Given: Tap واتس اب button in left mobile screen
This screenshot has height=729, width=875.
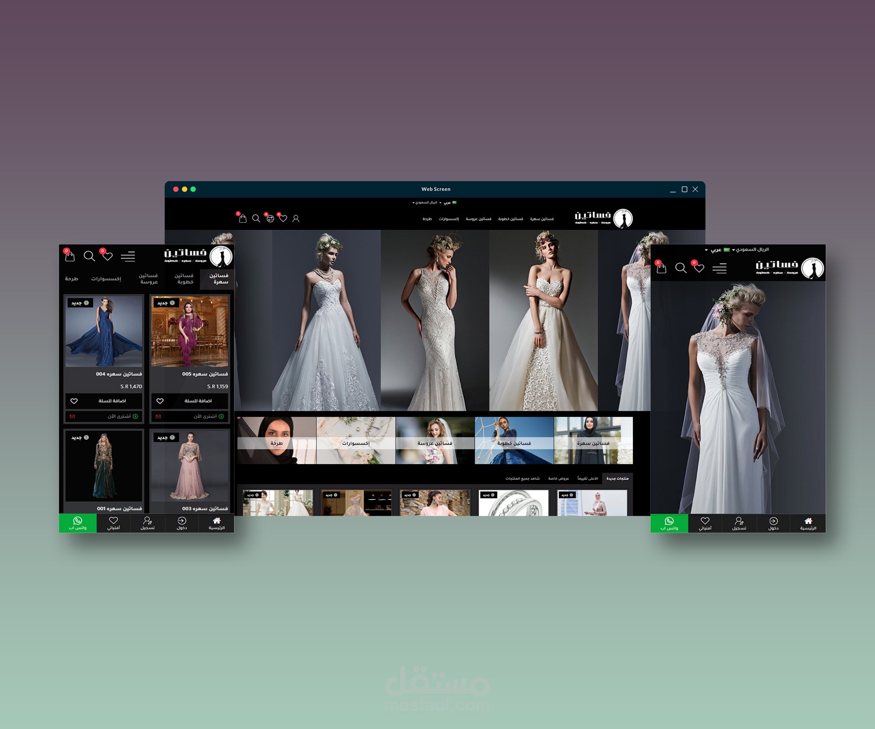Looking at the screenshot, I should click(x=78, y=523).
